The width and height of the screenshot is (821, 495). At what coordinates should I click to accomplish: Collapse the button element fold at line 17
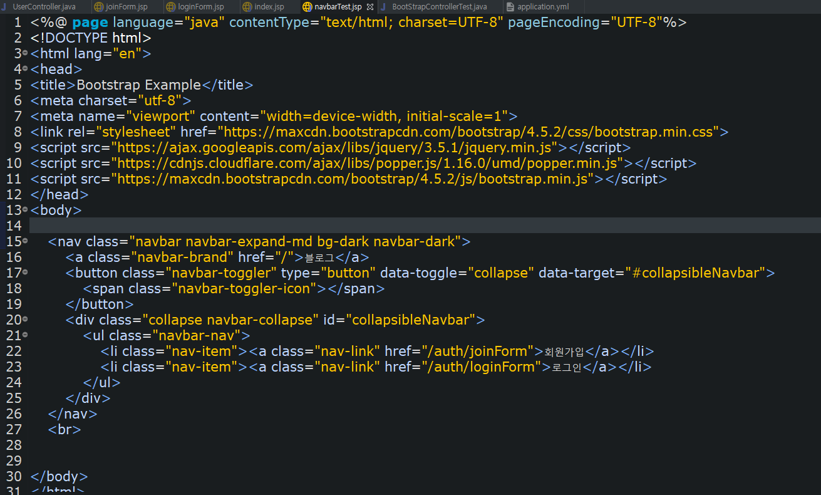pos(25,272)
